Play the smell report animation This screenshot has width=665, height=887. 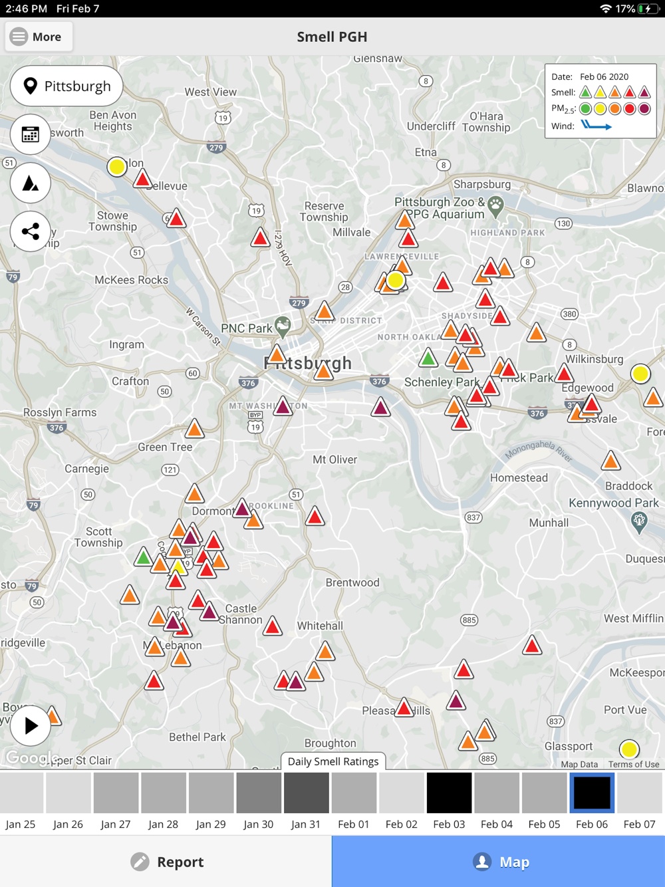[x=31, y=725]
